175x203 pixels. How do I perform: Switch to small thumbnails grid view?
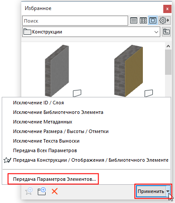coord(143,20)
